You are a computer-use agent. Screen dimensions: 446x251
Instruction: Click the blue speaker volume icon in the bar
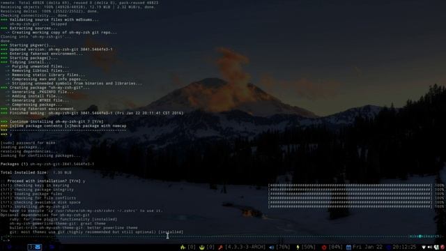[x=271, y=247]
